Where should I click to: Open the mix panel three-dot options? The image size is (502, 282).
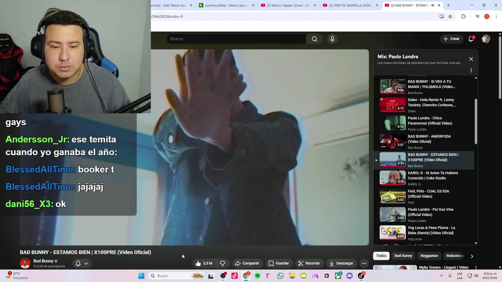click(471, 70)
